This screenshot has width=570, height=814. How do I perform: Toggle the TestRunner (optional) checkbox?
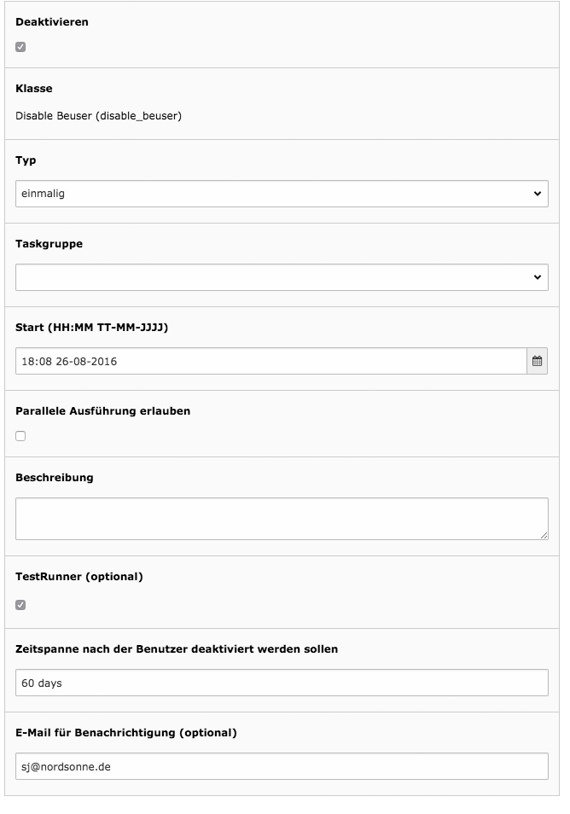click(20, 605)
